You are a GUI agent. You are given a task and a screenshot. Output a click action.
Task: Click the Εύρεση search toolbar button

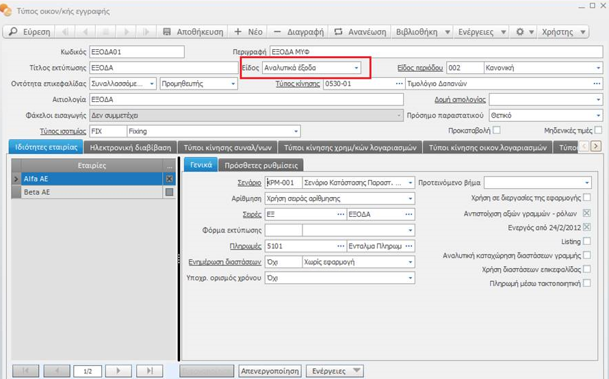[28, 32]
